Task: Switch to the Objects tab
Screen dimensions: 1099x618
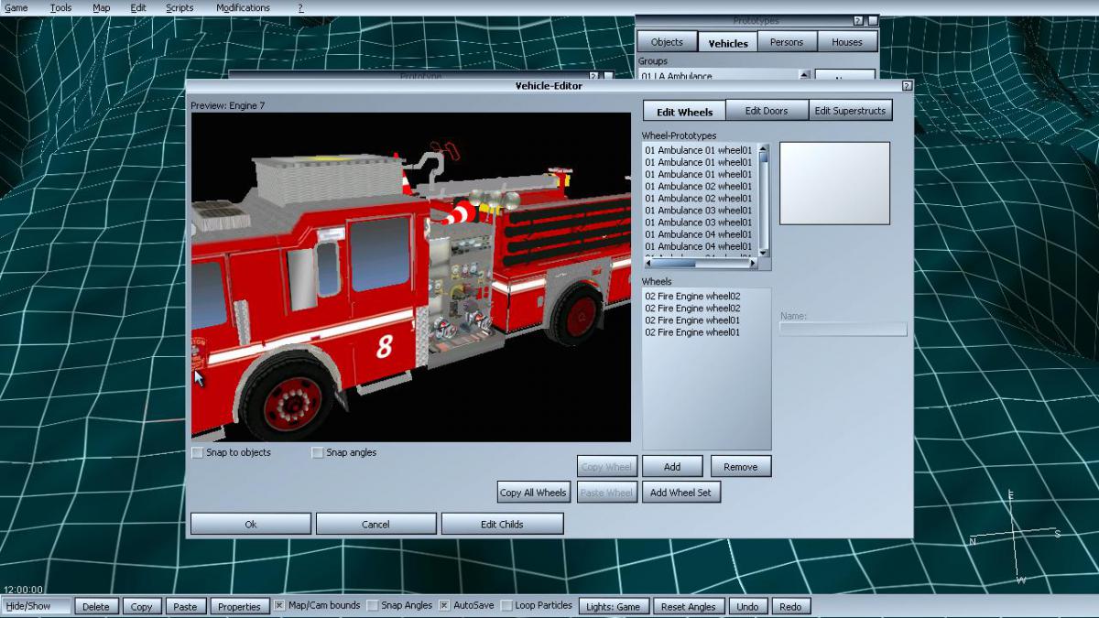Action: click(x=667, y=42)
